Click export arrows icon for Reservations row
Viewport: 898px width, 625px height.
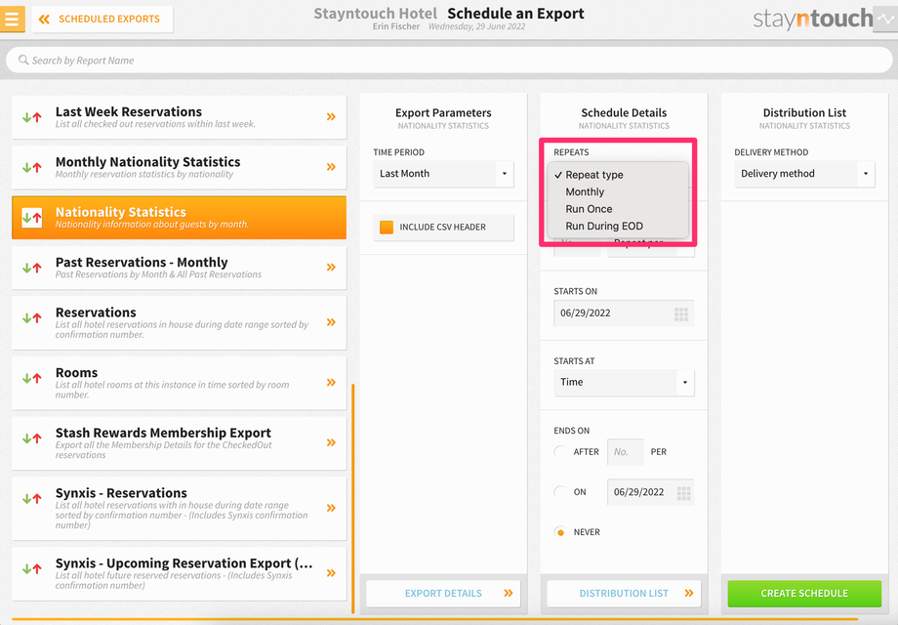tap(32, 318)
